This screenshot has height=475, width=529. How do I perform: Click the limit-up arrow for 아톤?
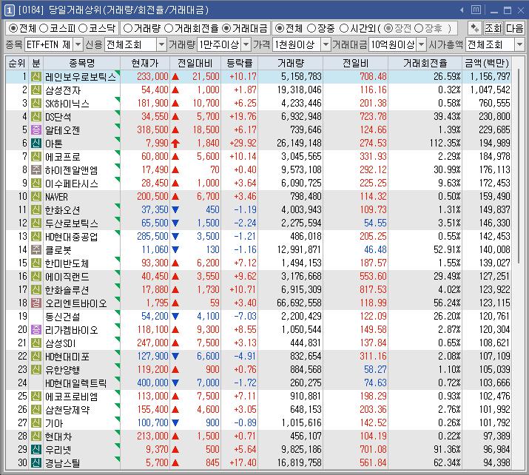[x=175, y=144]
